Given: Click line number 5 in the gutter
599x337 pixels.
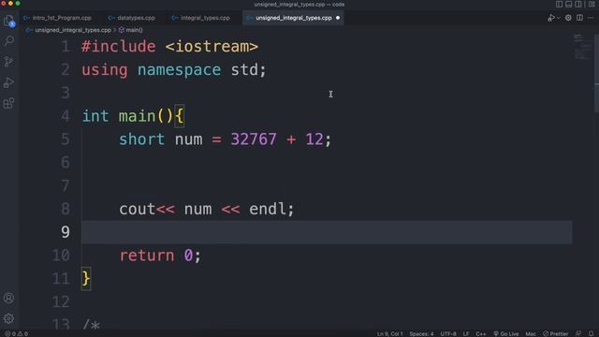Looking at the screenshot, I should click(66, 139).
